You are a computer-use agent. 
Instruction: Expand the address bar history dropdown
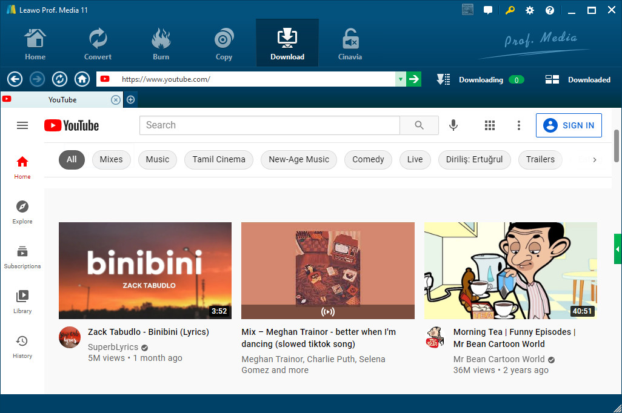point(401,79)
